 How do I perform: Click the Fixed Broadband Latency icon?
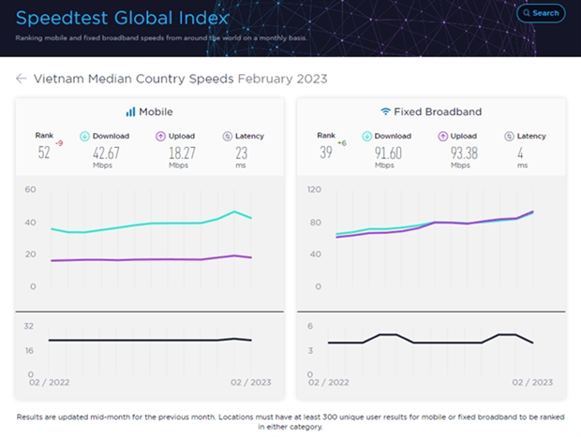pos(510,136)
